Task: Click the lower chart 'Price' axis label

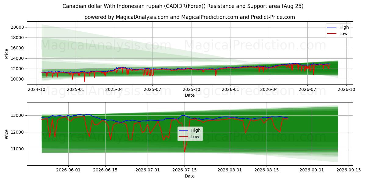Action: tap(7, 134)
